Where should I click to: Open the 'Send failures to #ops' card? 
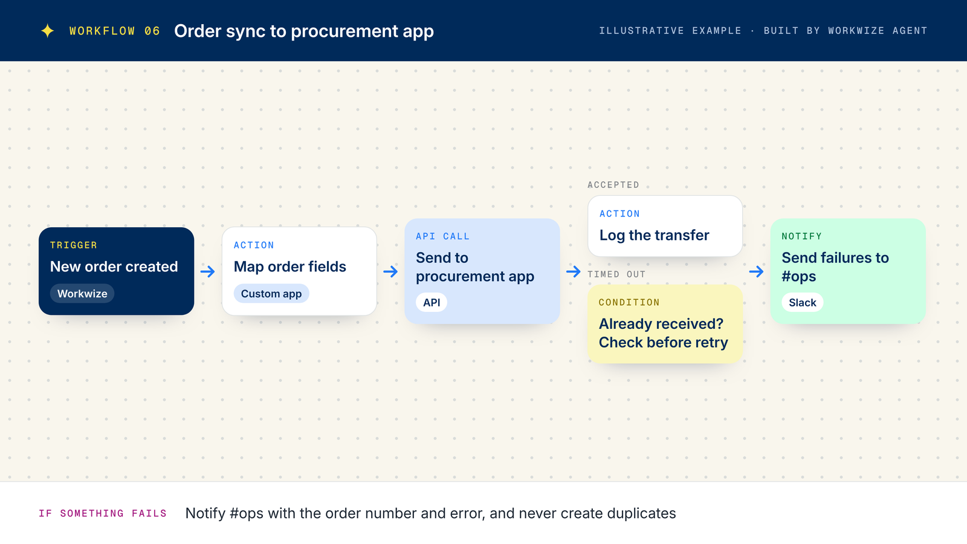tap(848, 271)
